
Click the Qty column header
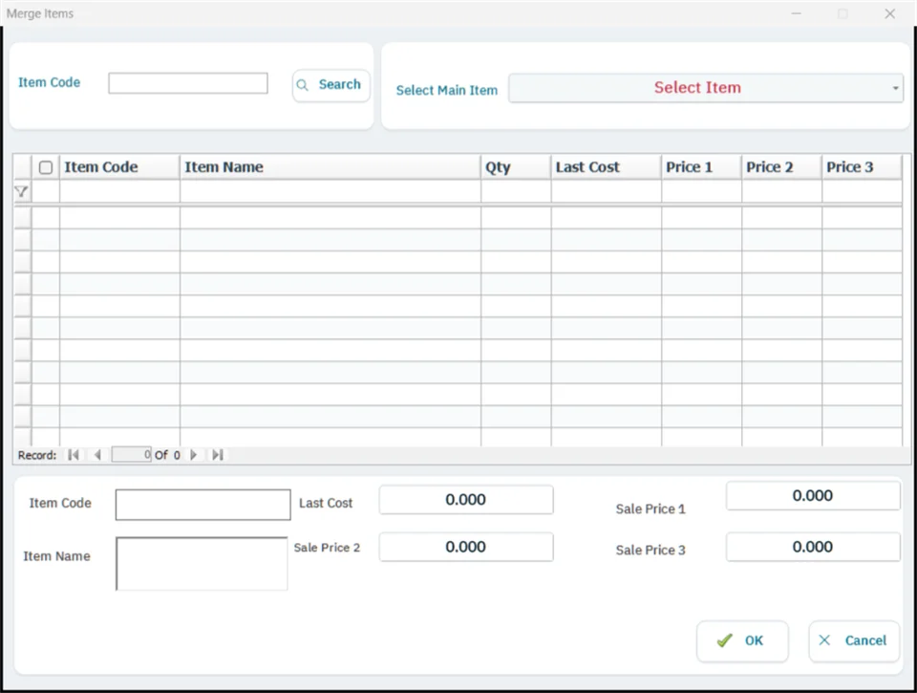coord(515,167)
